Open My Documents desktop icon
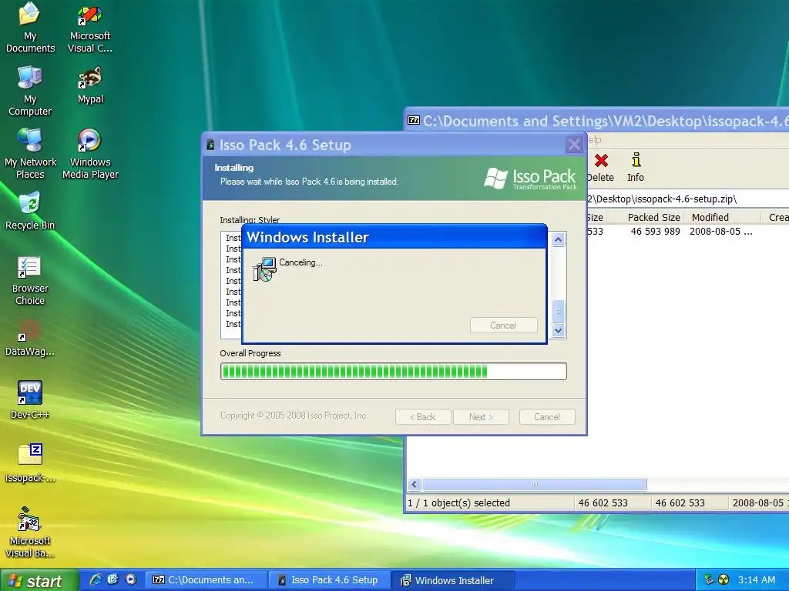This screenshot has height=591, width=789. (x=30, y=28)
